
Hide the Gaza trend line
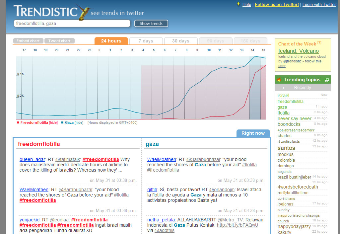coord(79,123)
